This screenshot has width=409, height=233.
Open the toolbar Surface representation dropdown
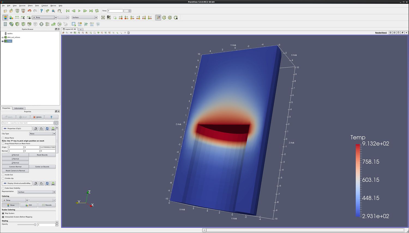pos(85,17)
